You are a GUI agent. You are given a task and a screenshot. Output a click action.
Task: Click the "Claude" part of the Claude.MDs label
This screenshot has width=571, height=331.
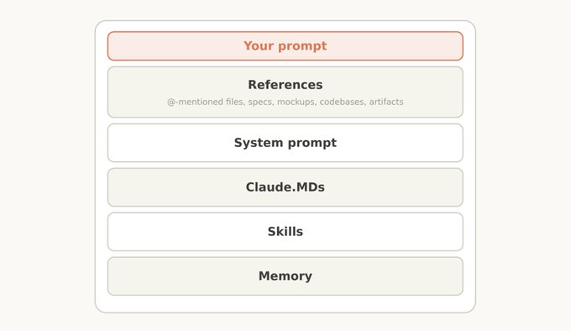[269, 187]
